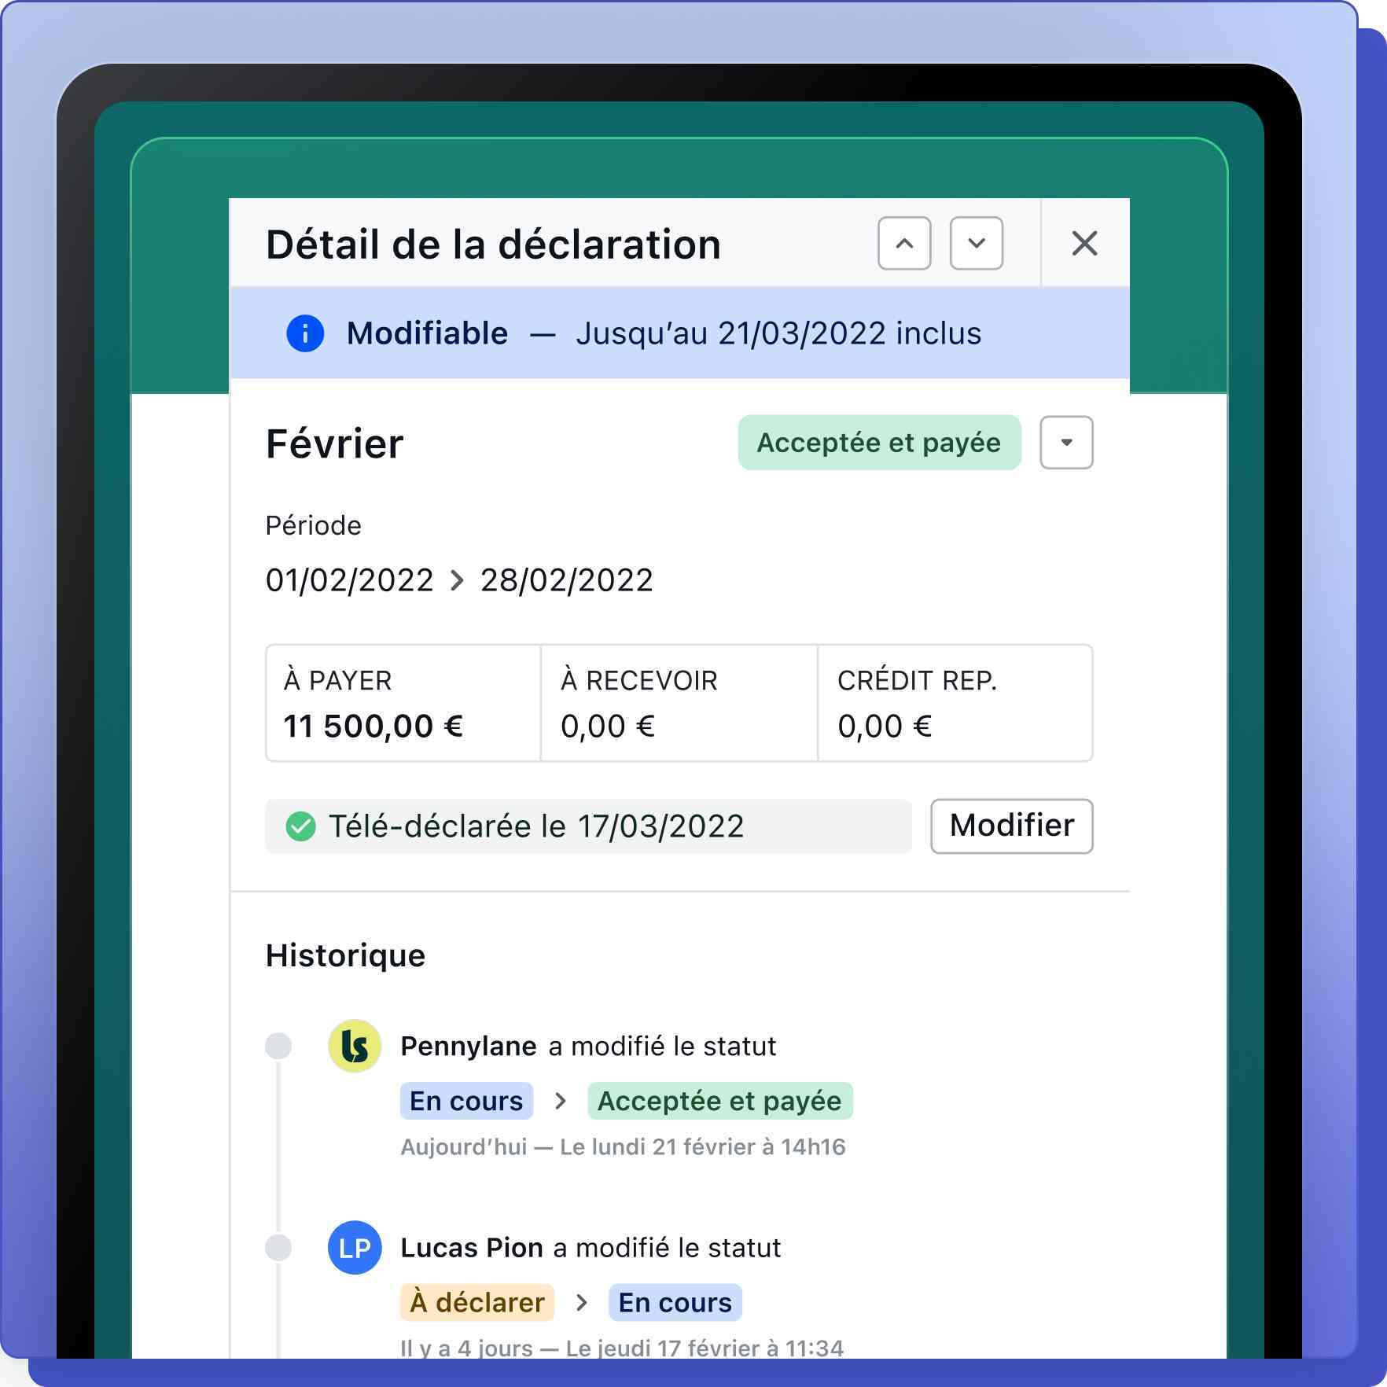Click the LP avatar of Lucas Pion
1387x1387 pixels.
click(x=355, y=1247)
